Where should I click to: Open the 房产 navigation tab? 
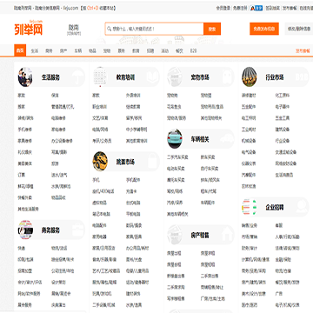63,50
